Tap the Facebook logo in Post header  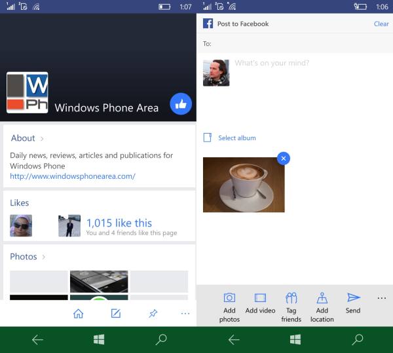tap(208, 24)
